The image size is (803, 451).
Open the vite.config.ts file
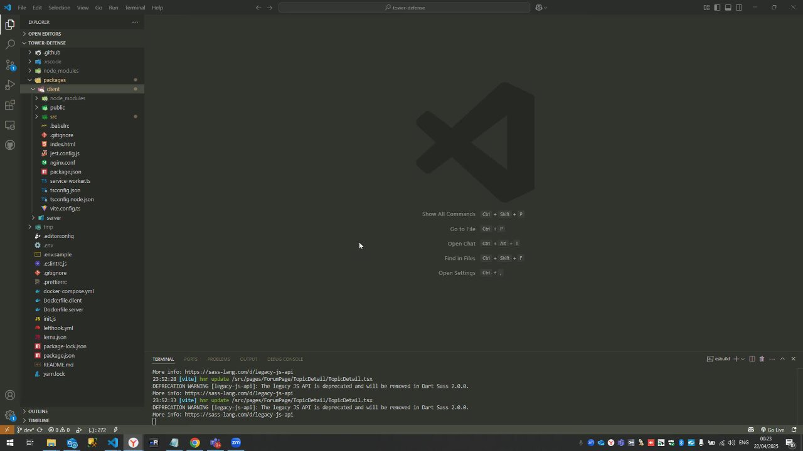[82, 209]
